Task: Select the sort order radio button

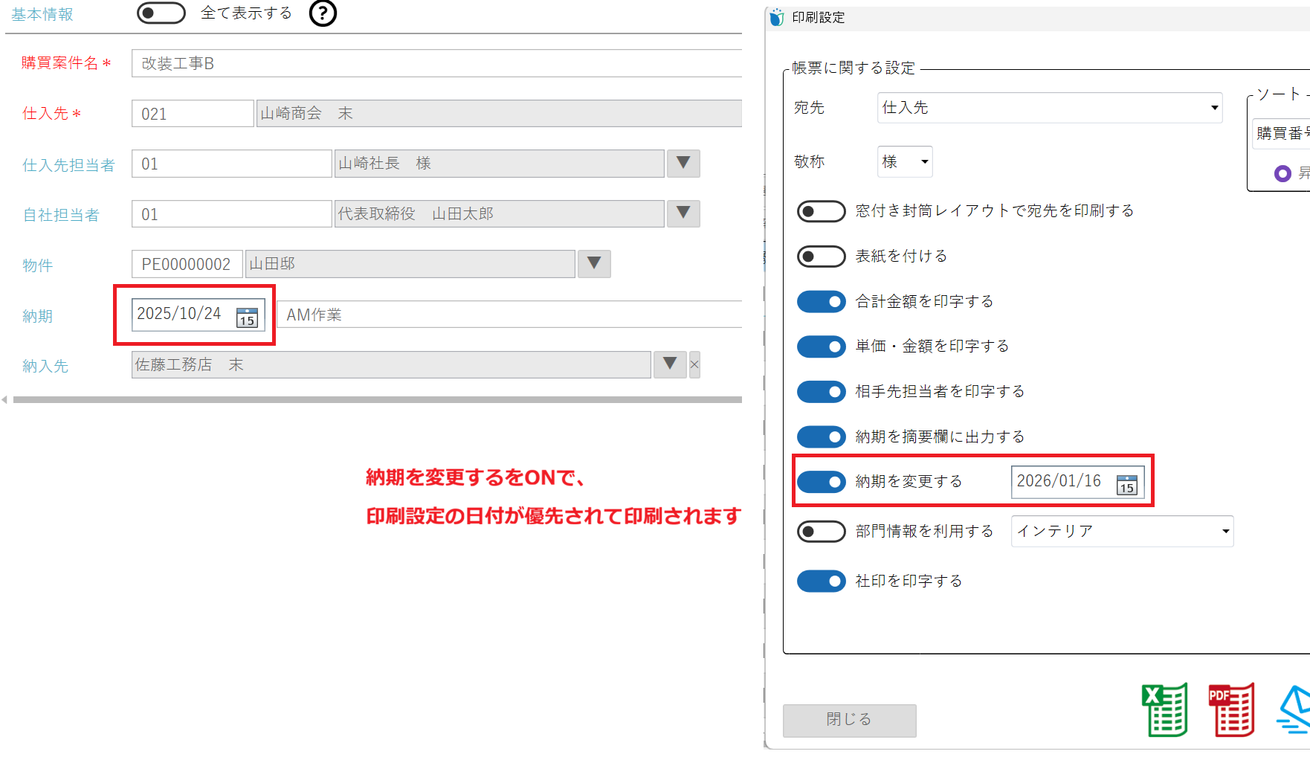Action: (x=1282, y=173)
